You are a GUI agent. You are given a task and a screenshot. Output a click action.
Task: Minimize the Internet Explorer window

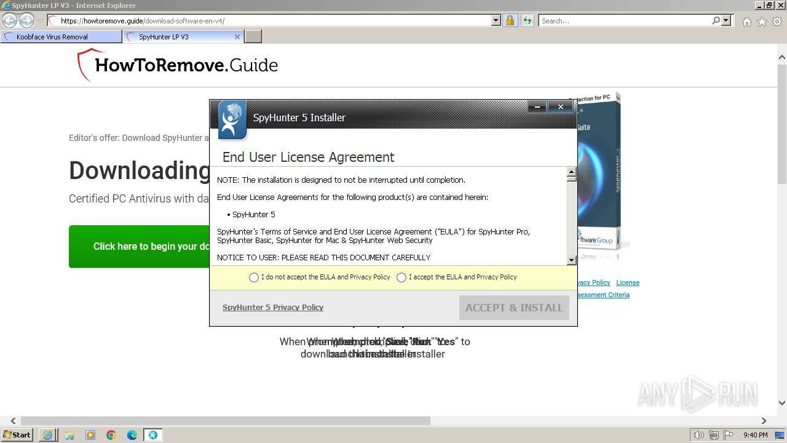(759, 6)
